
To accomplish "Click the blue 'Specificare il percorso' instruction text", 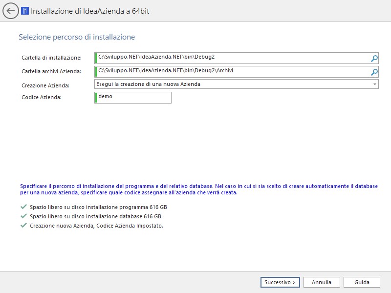I will tap(199, 189).
